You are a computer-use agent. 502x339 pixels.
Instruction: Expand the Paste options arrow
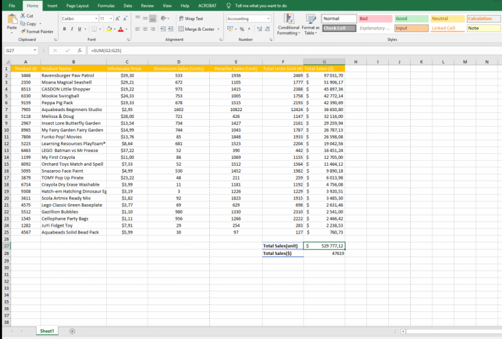point(12,33)
